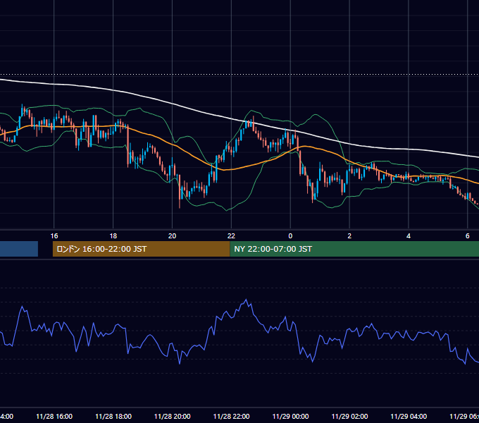Click the 11/29 04:00 time label
The width and height of the screenshot is (479, 423).
click(409, 416)
